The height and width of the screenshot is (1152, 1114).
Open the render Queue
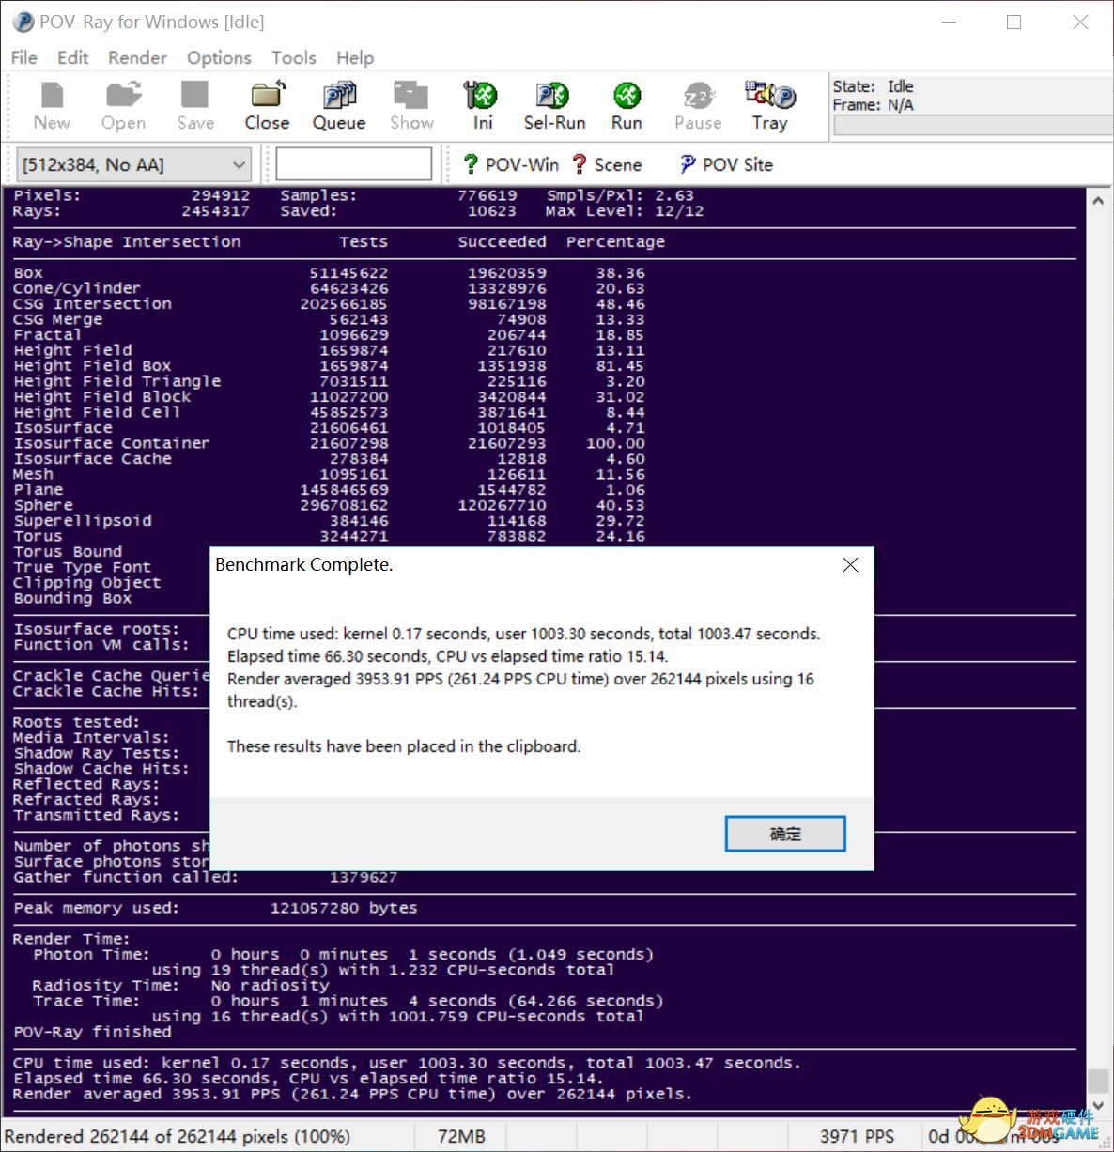(339, 106)
